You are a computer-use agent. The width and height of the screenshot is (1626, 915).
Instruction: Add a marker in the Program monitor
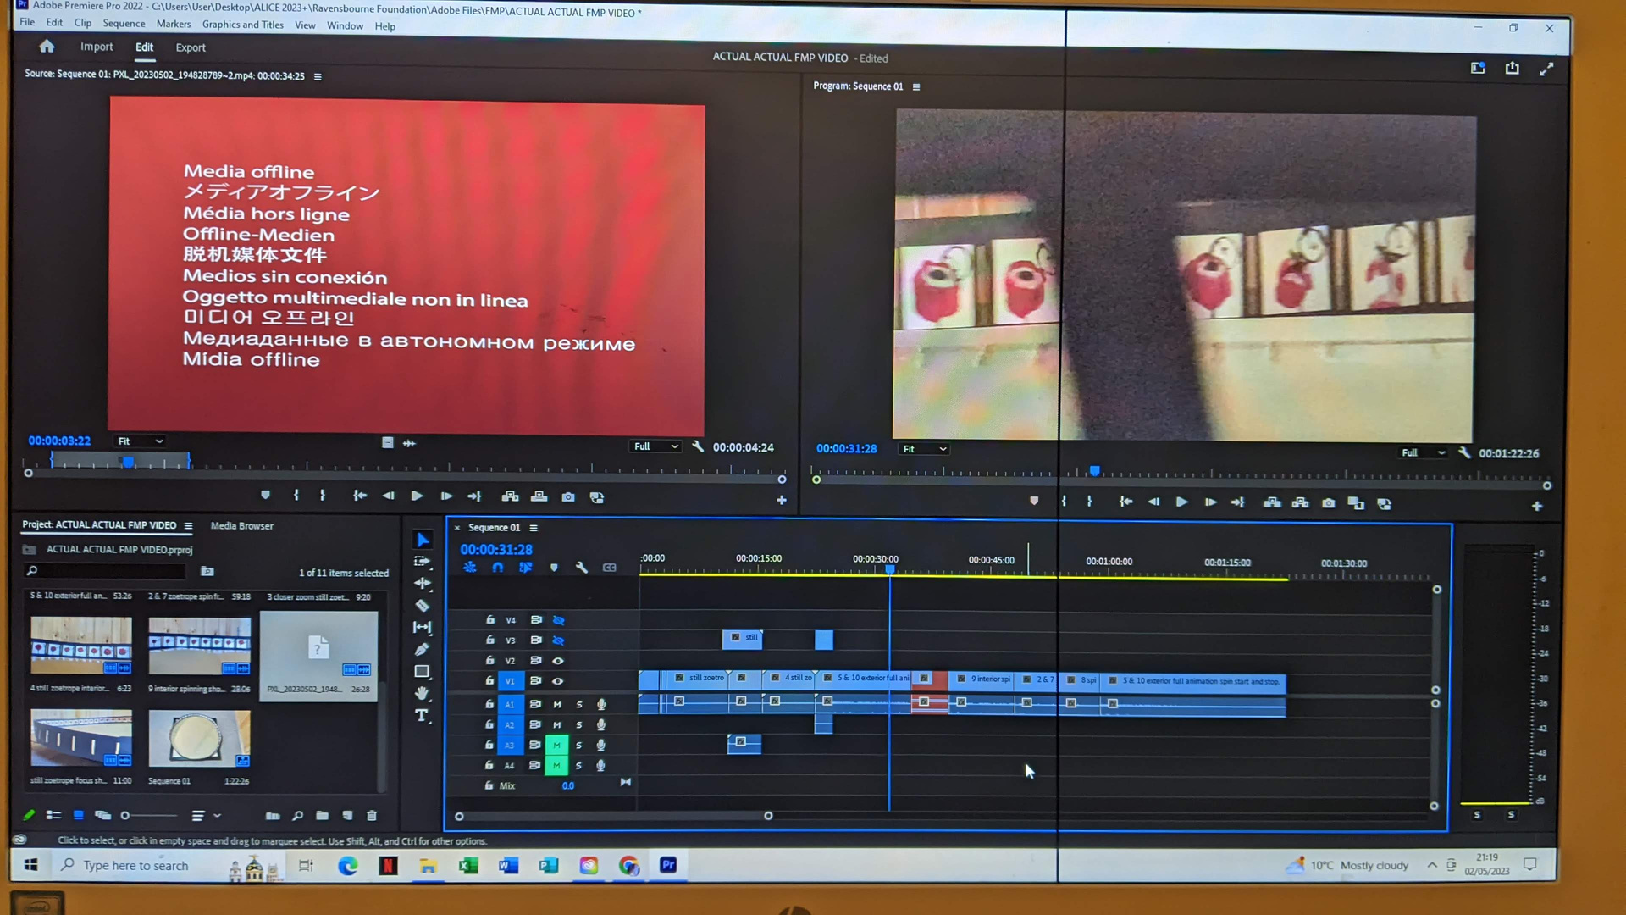1034,502
